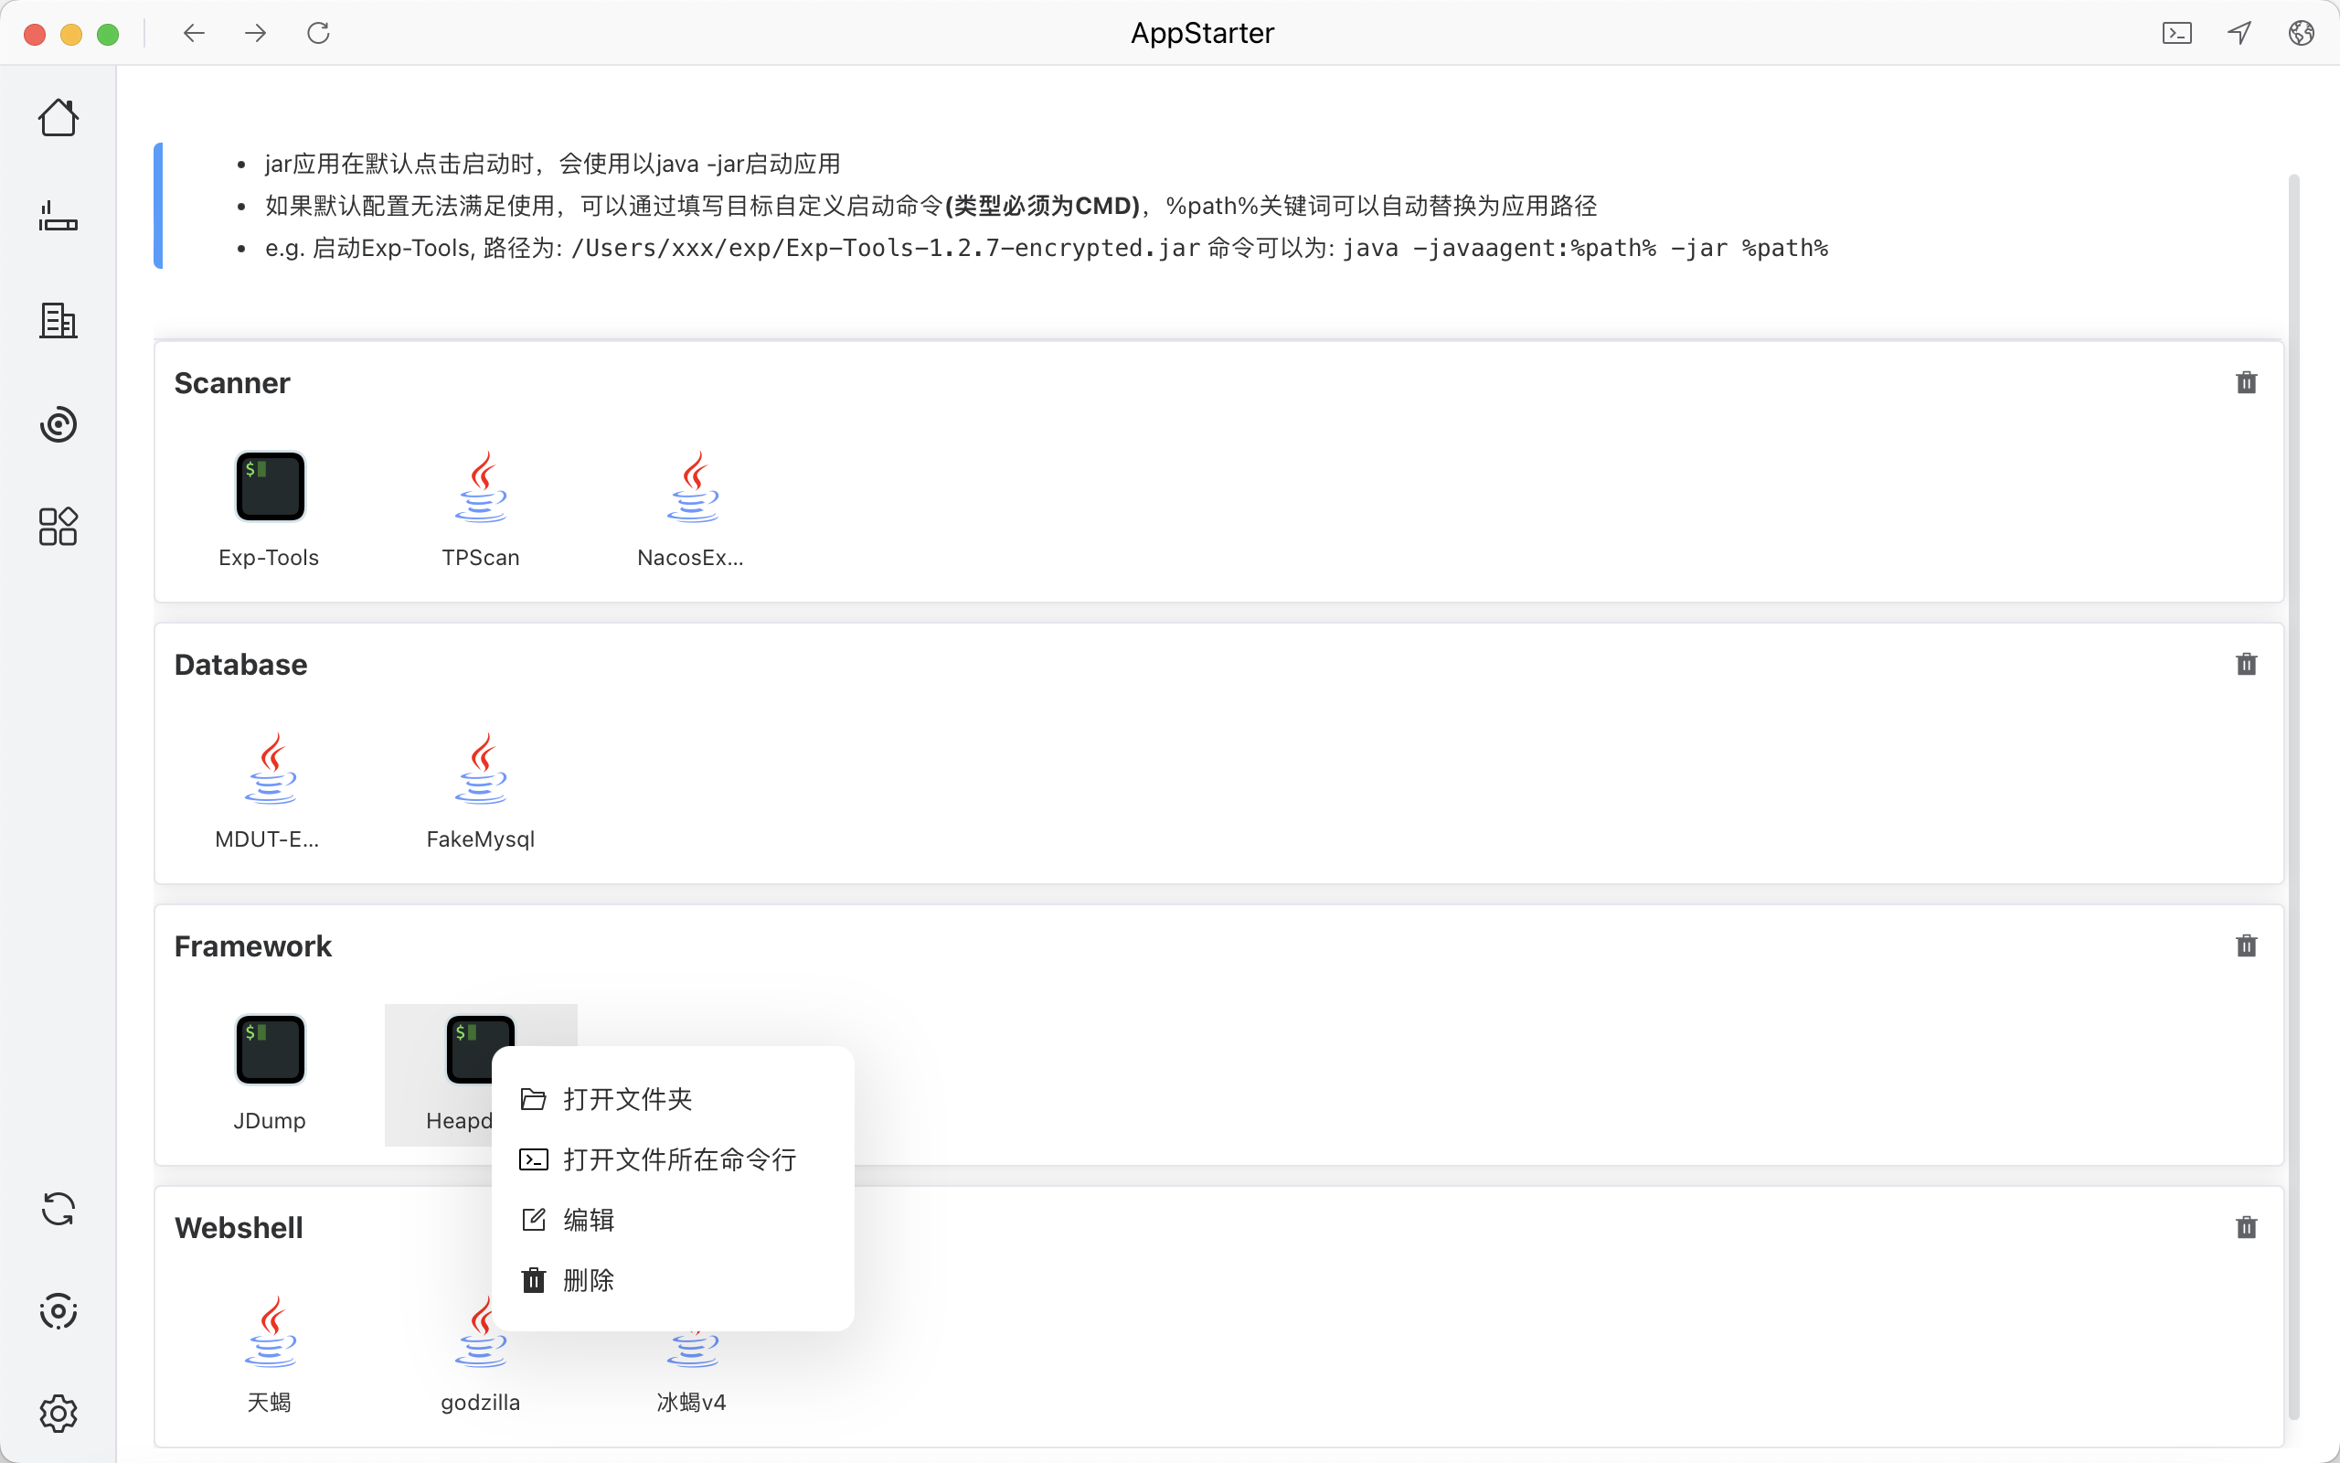Viewport: 2340px width, 1463px height.
Task: Click the reload button in toolbar
Action: tap(318, 34)
